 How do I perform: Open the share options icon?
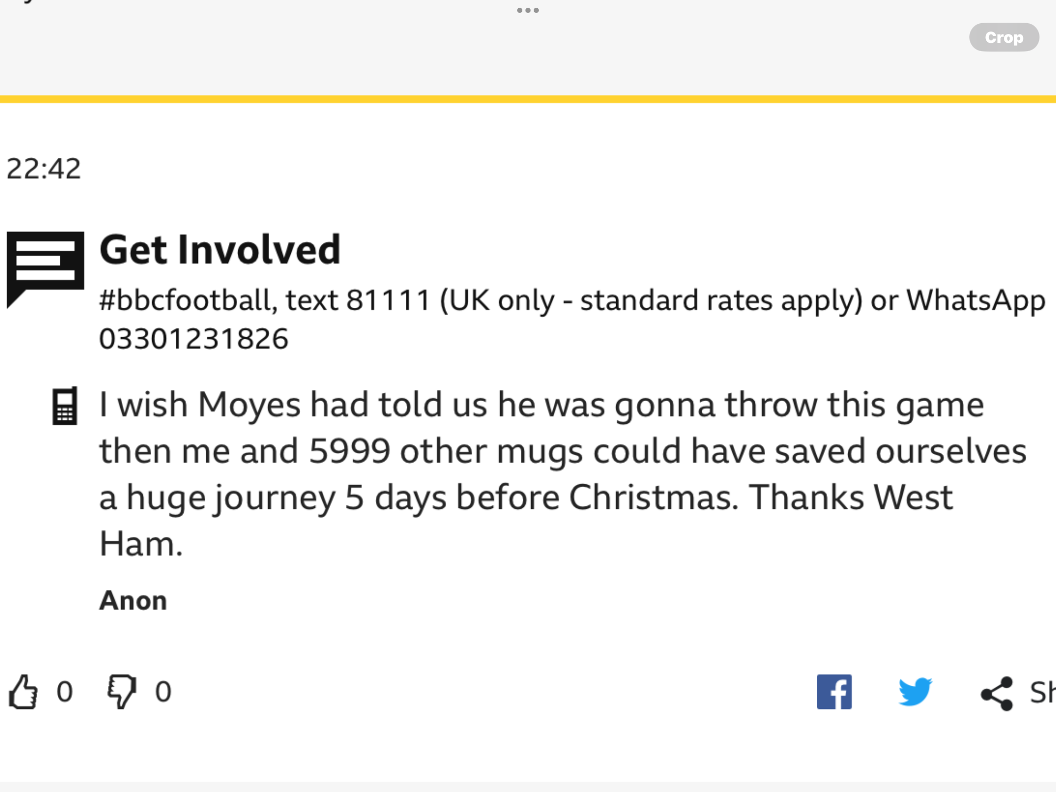pos(997,693)
